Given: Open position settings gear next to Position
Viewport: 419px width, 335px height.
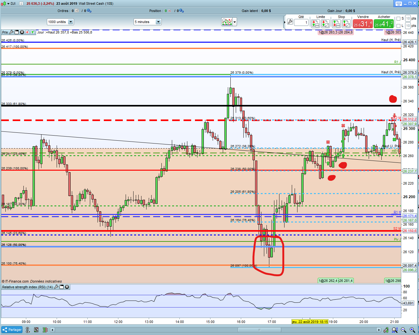Looking at the screenshot, I should (182, 11).
